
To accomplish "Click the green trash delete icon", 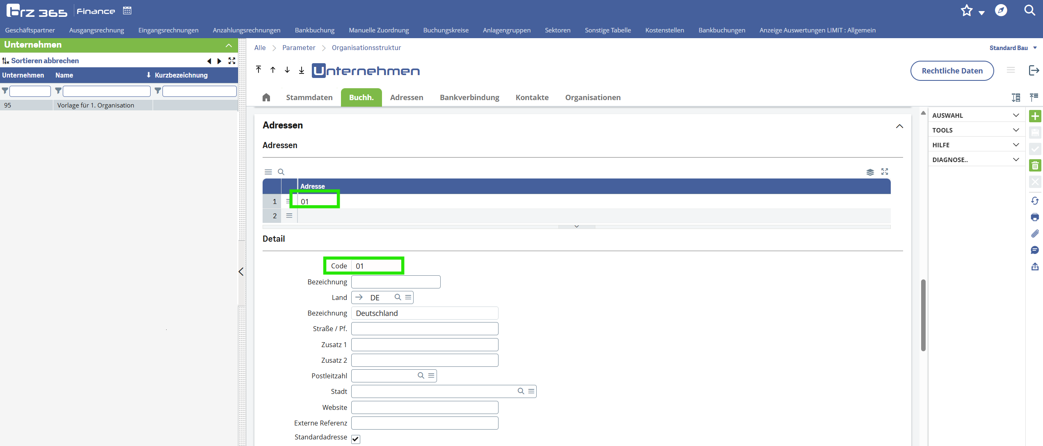I will click(1035, 166).
